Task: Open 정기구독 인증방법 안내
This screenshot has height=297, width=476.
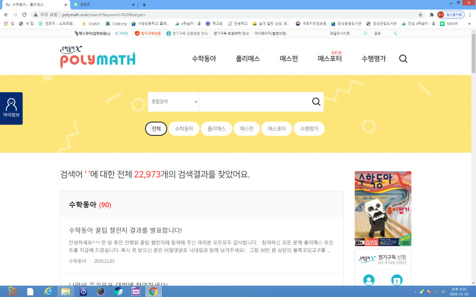Action: [x=187, y=33]
